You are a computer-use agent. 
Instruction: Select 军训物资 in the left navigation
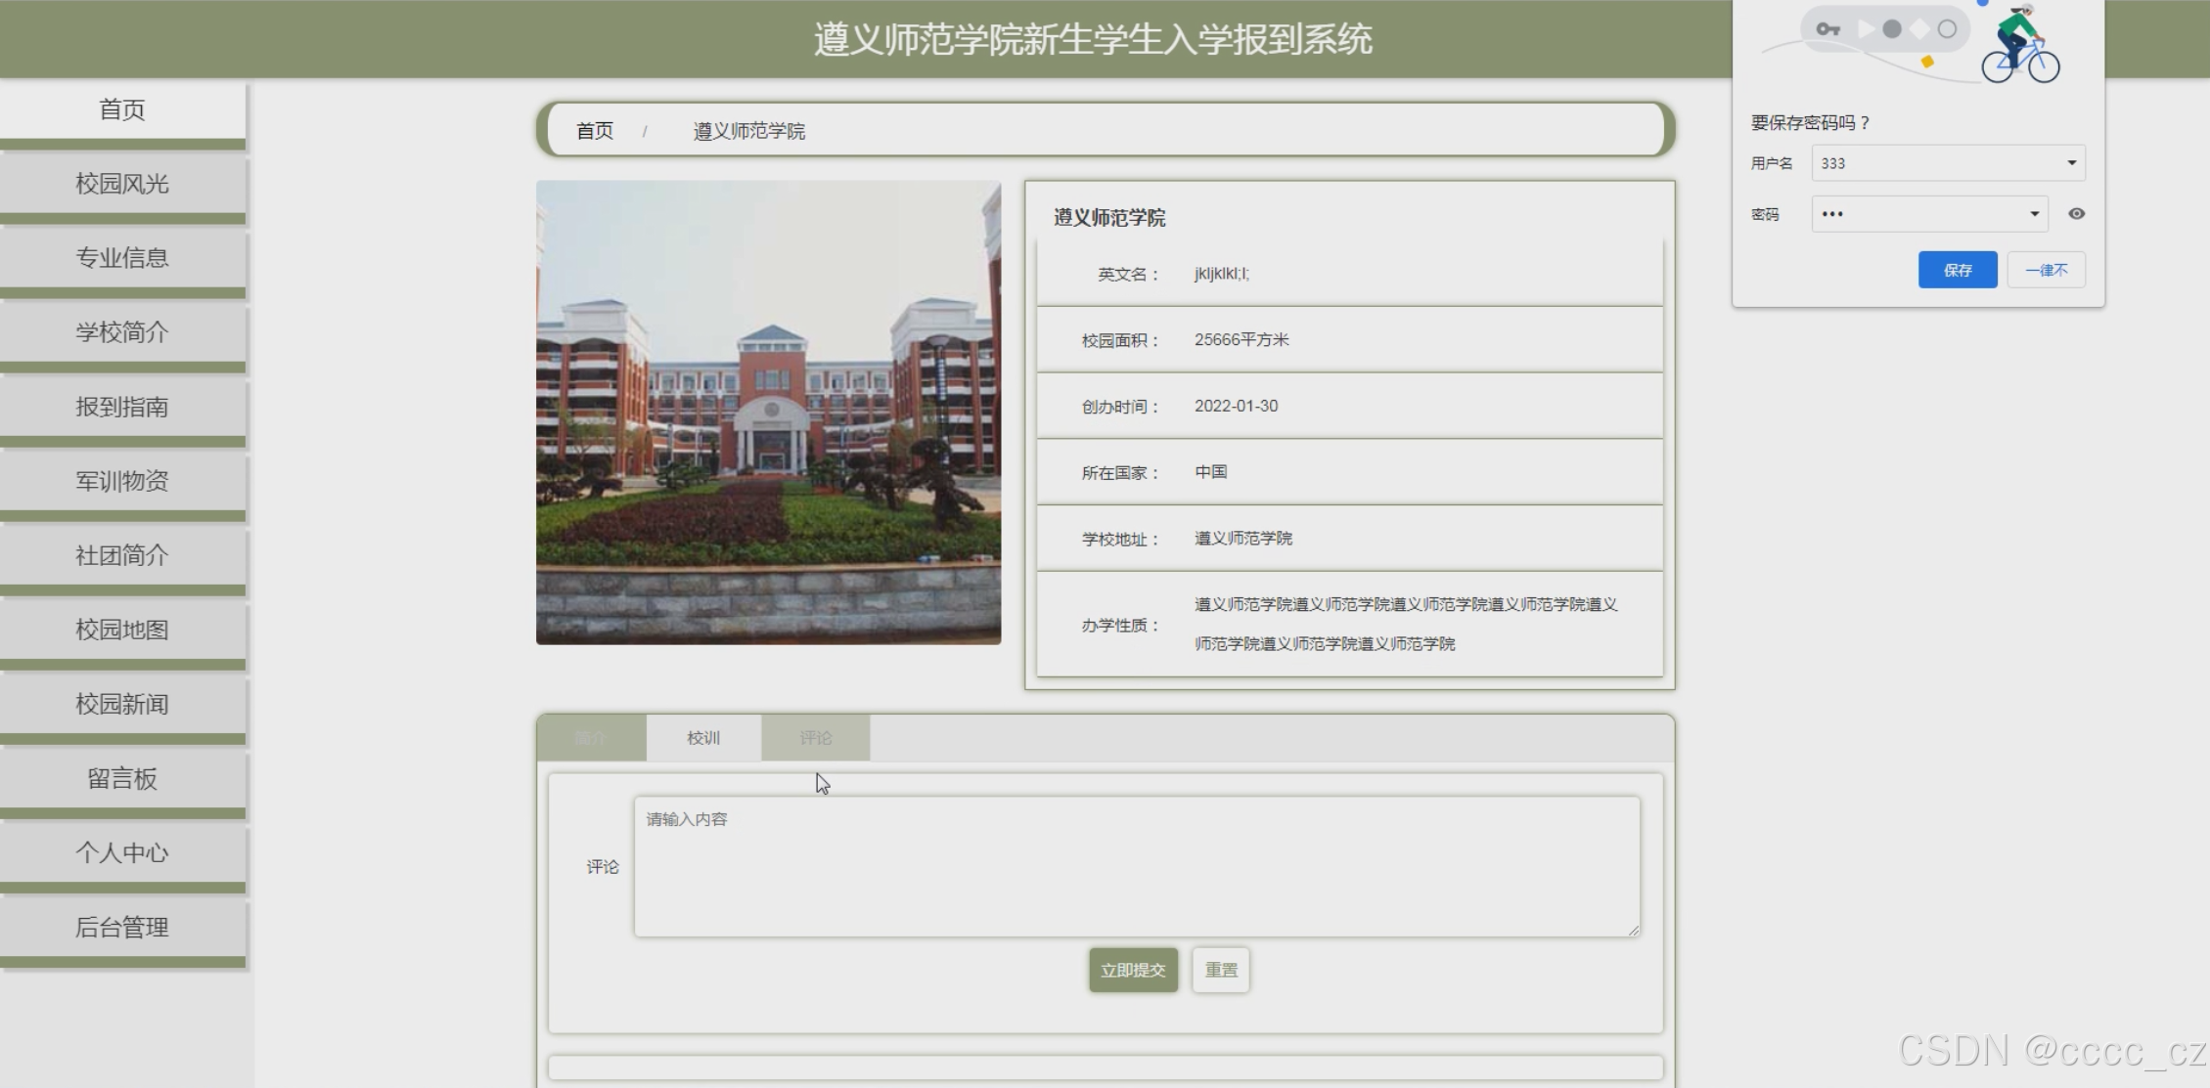(x=122, y=481)
